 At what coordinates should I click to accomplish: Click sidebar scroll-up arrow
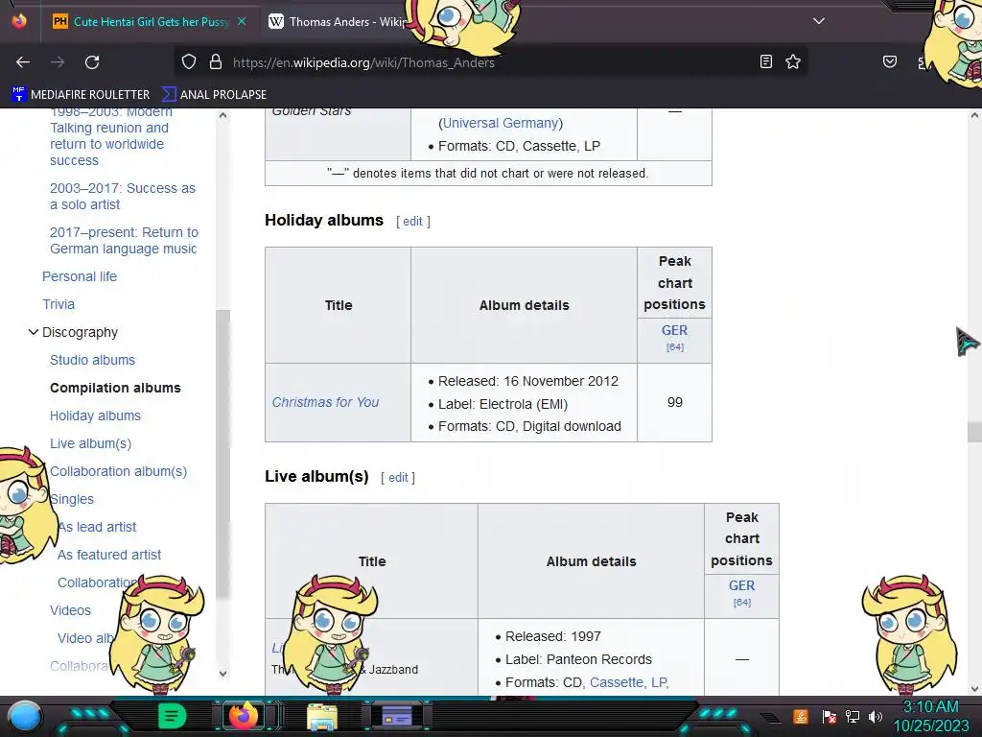(x=222, y=115)
